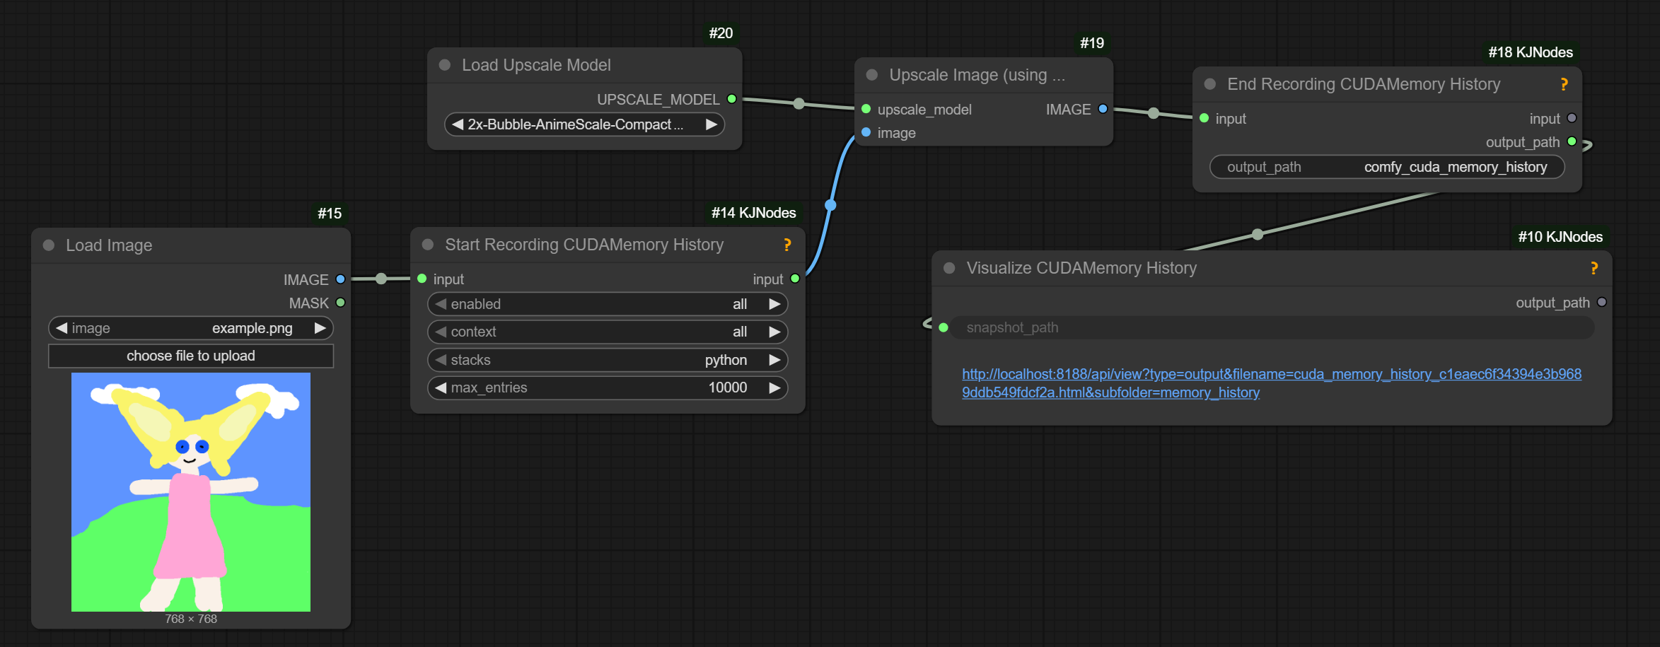
Task: Click the help icon on End Recording node
Action: 1564,84
